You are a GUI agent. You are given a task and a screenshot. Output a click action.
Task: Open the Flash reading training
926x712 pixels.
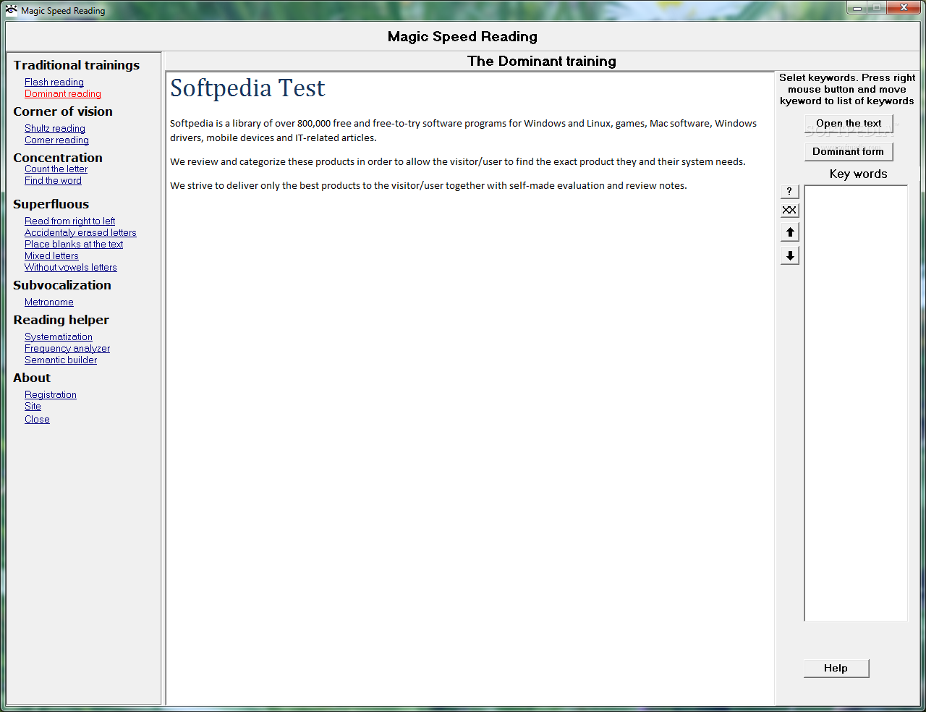click(54, 82)
